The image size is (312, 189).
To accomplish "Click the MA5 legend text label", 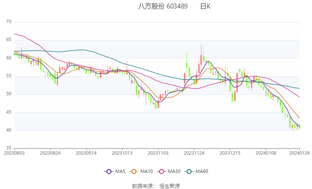I will (119, 172).
